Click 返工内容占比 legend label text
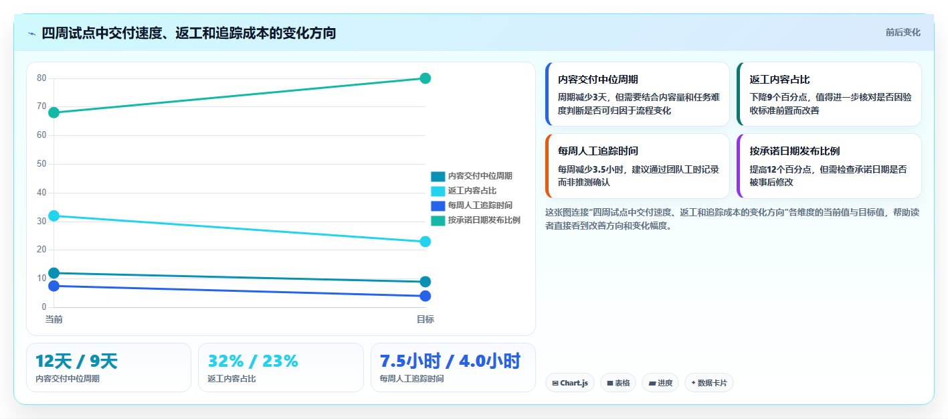Screen dimensions: 948x419 [472, 191]
